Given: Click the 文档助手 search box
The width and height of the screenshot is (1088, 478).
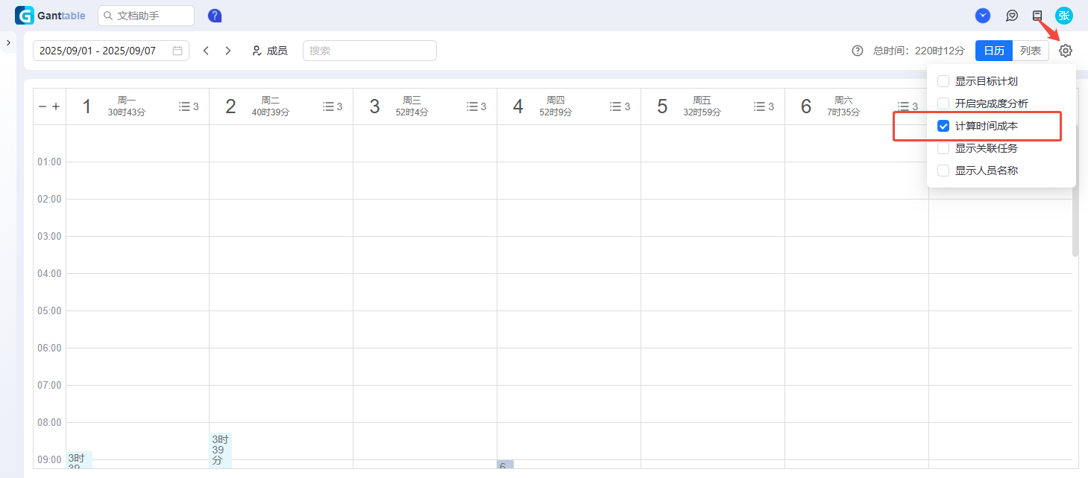Looking at the screenshot, I should click(x=146, y=16).
